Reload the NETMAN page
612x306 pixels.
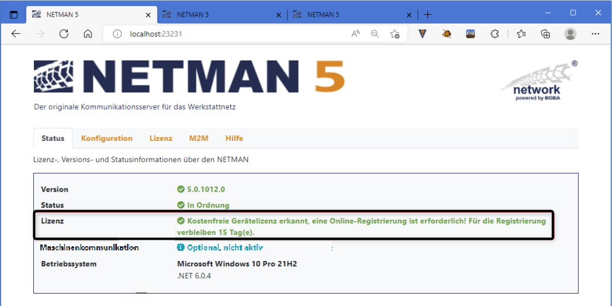[x=64, y=34]
